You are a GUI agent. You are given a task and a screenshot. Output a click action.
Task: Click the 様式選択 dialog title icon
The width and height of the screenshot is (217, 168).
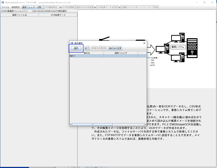tap(72, 43)
